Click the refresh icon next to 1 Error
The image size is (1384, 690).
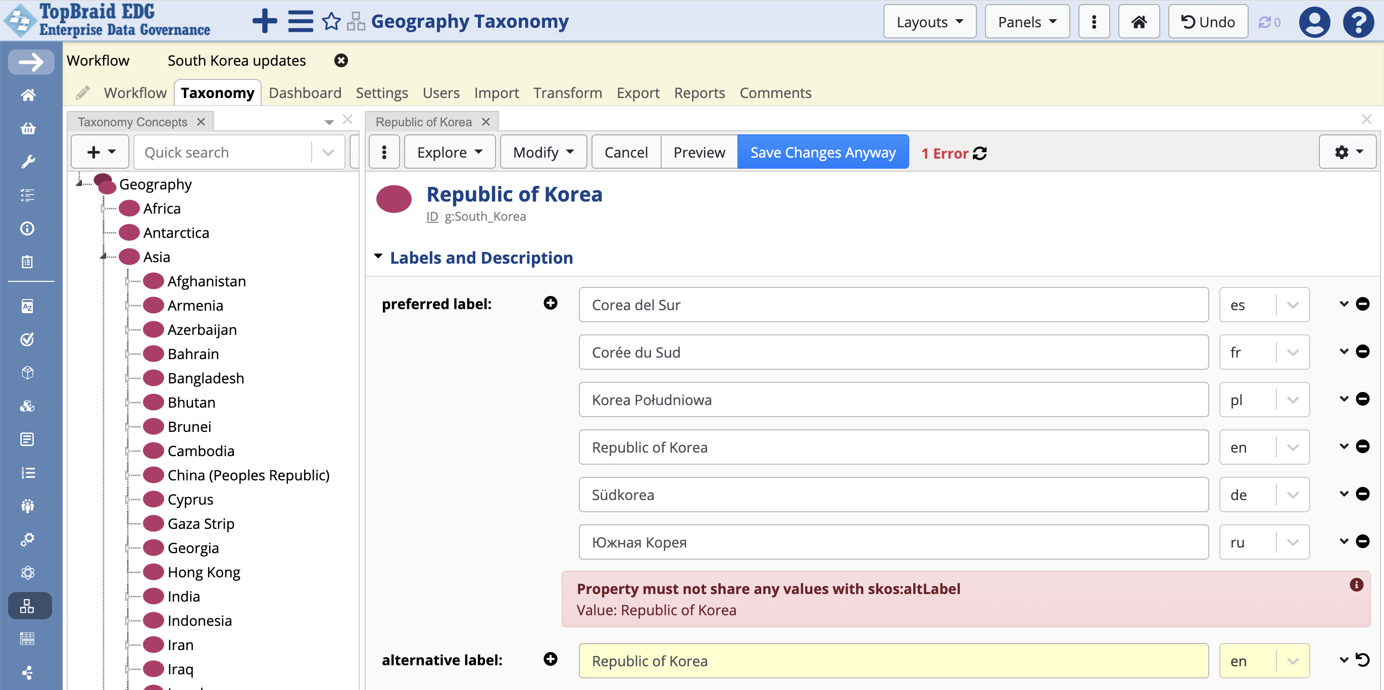pyautogui.click(x=979, y=153)
